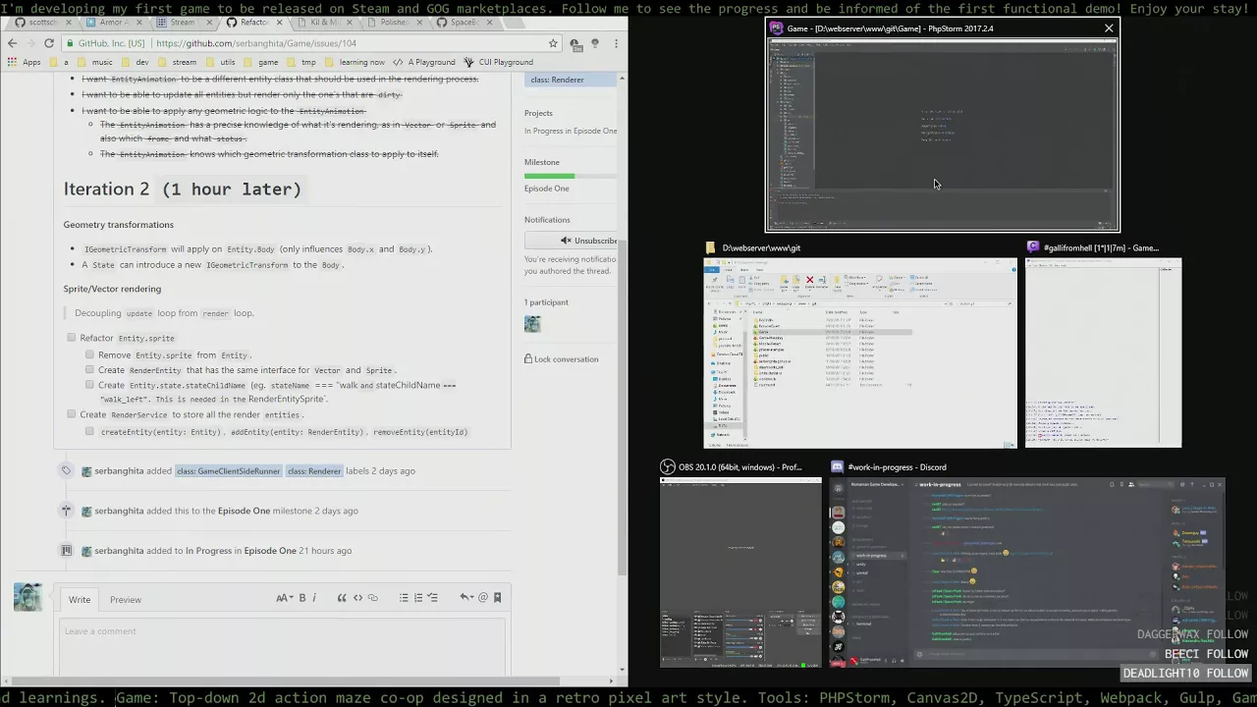1257x707 pixels.
Task: Check Remove Entity.sprite from Entity task
Action: click(x=89, y=354)
